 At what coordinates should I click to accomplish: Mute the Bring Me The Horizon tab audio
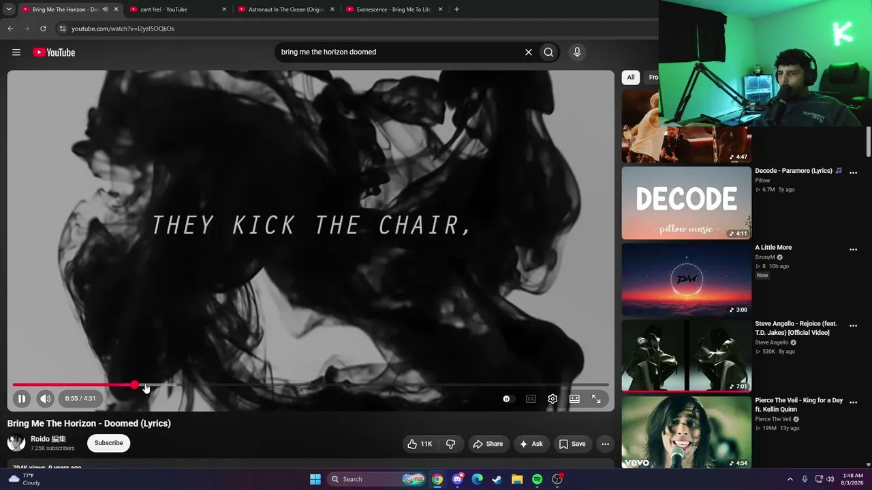point(105,10)
